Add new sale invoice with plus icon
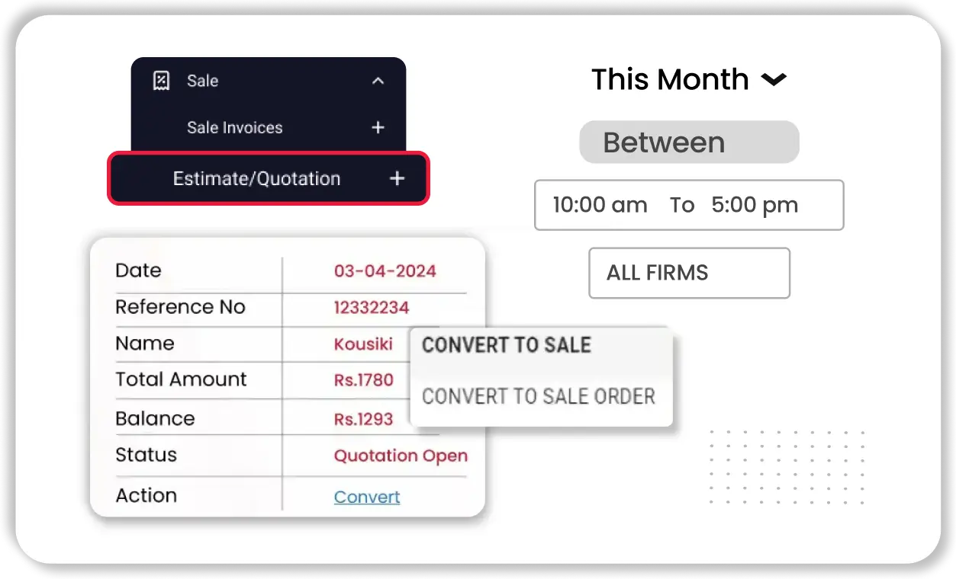Viewport: 956px width, 579px height. tap(378, 128)
